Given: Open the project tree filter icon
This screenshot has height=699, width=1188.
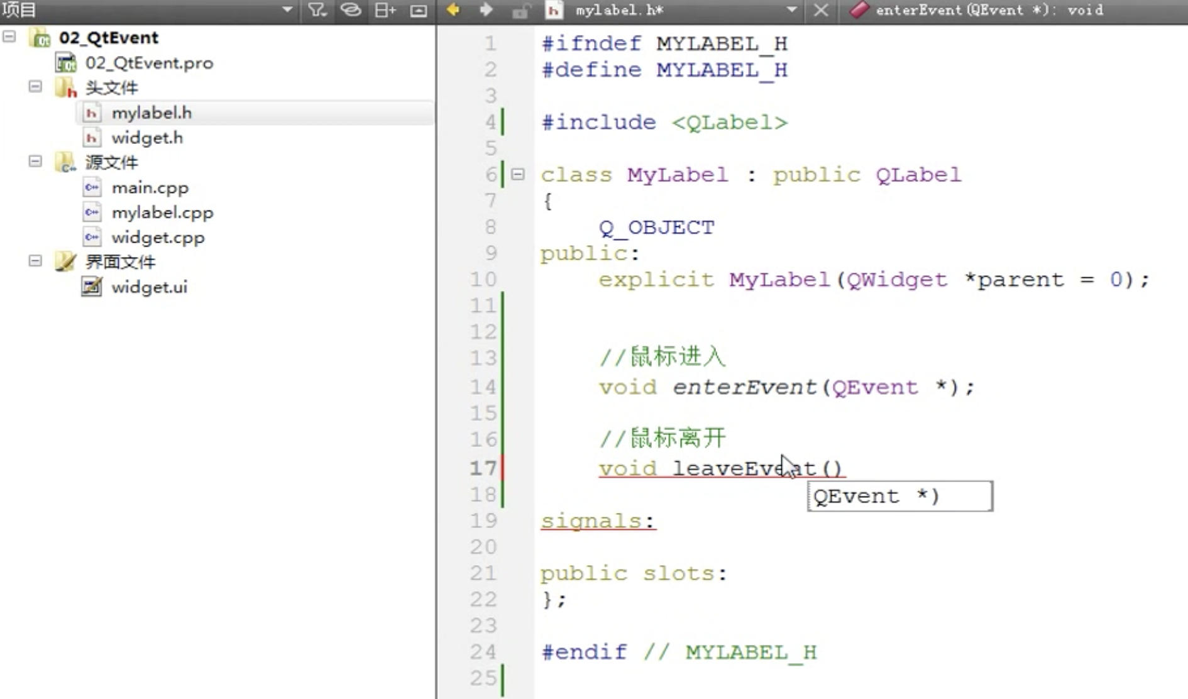Looking at the screenshot, I should (x=317, y=9).
